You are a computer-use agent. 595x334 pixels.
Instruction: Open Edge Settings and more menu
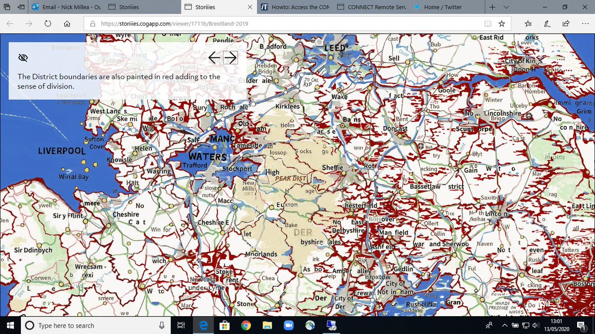(585, 23)
